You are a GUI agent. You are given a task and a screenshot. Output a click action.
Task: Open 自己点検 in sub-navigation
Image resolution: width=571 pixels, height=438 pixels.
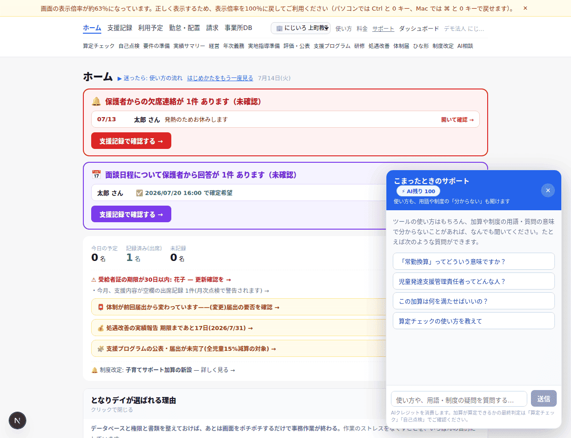(x=129, y=46)
